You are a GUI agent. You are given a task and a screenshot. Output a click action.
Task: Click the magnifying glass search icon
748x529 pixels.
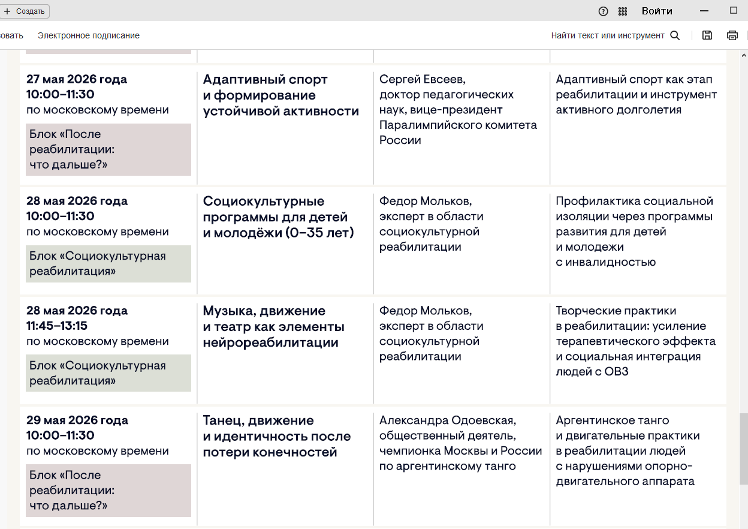coord(675,35)
